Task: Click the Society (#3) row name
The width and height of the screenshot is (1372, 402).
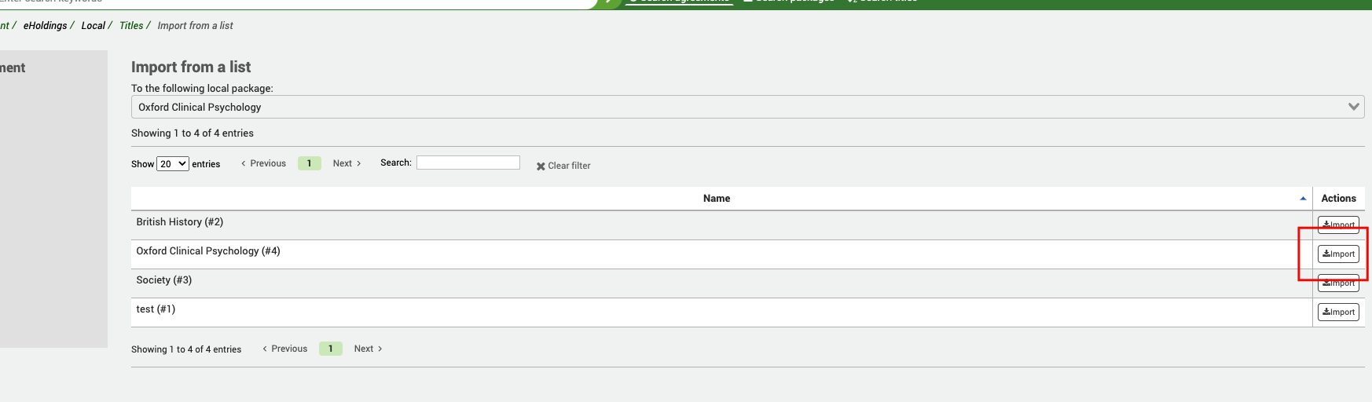Action: click(x=164, y=280)
